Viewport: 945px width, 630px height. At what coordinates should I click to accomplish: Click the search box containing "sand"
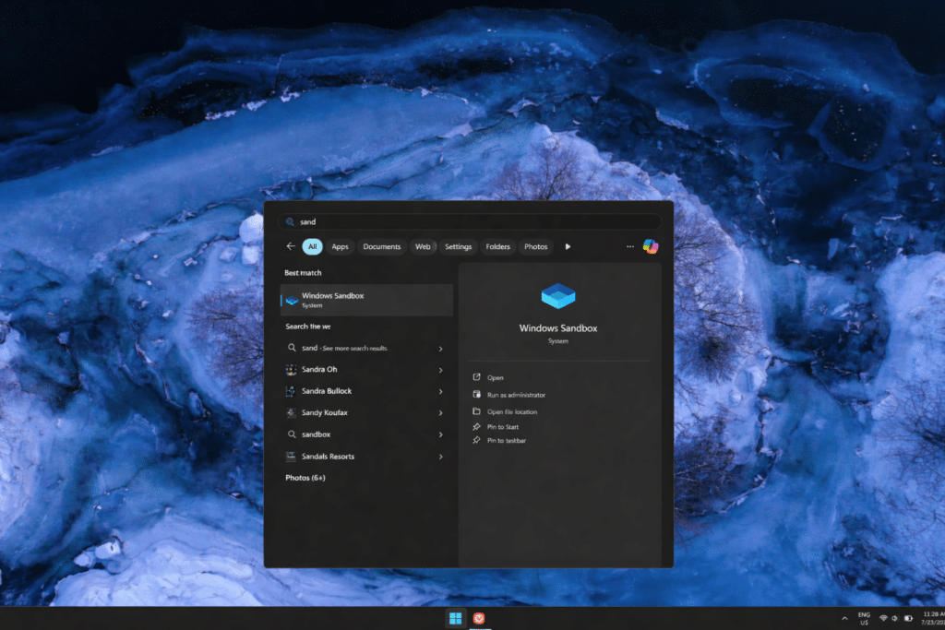470,221
